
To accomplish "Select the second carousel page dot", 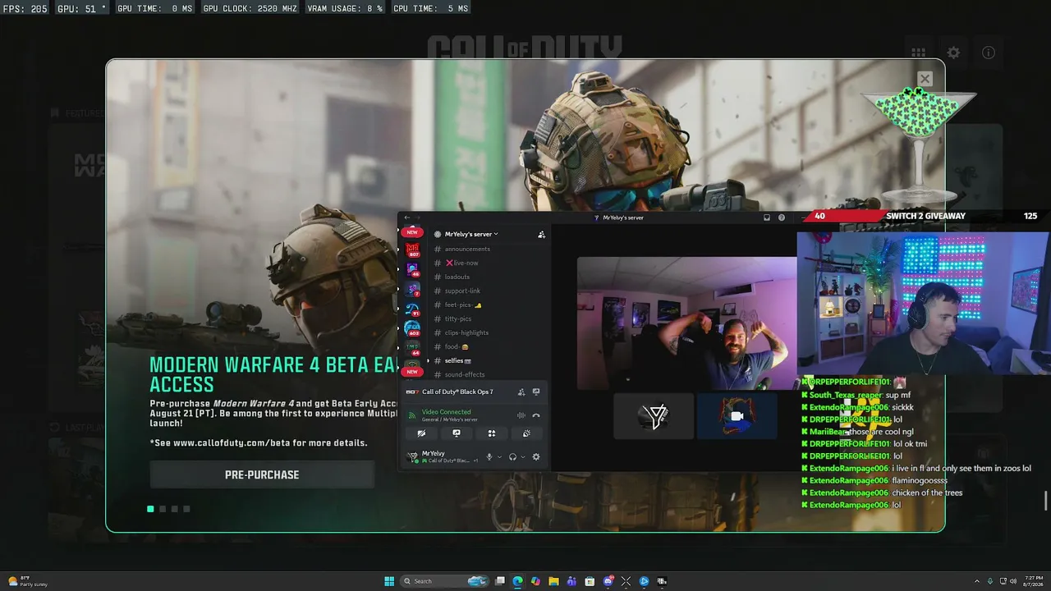I will click(x=163, y=509).
